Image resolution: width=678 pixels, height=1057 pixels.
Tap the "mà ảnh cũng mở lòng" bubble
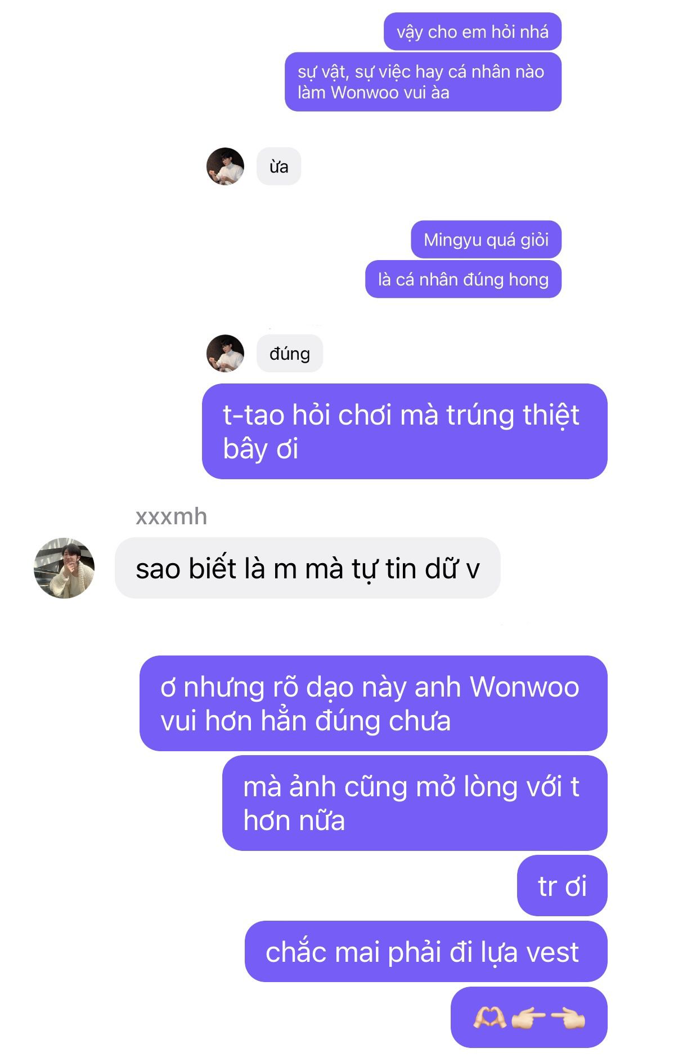[x=415, y=803]
